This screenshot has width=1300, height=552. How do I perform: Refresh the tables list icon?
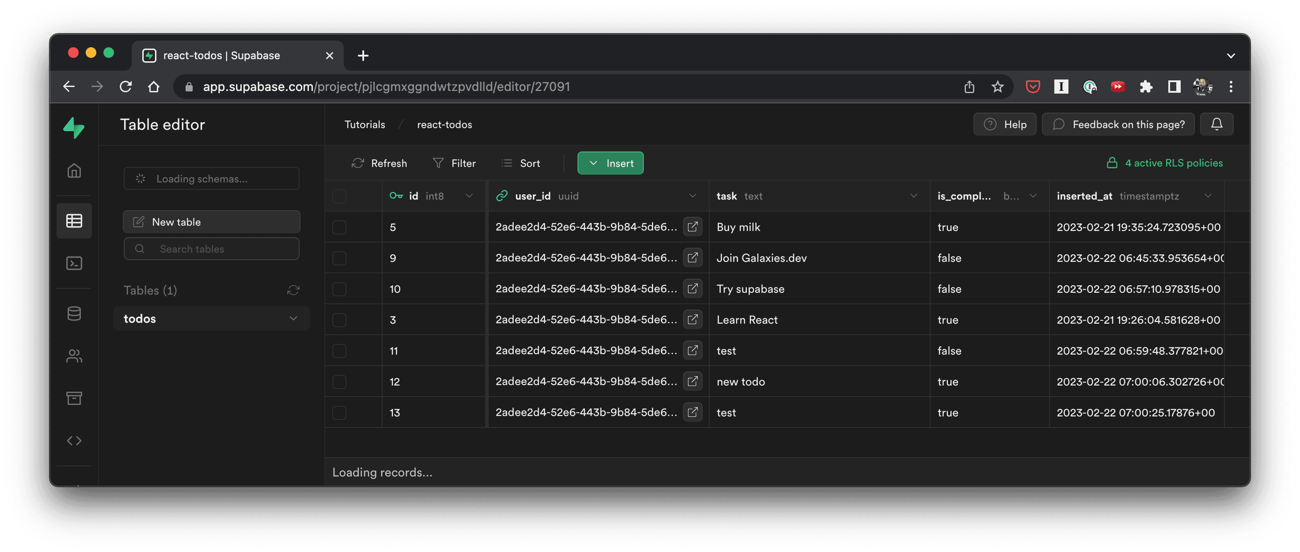(293, 290)
